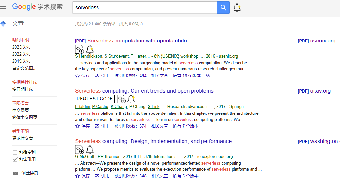Open 'Serverless computing: Design, implementation, and performance' title
340x181 pixels.
click(x=153, y=141)
